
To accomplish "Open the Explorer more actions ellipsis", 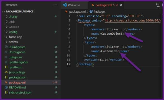I will [55, 5].
